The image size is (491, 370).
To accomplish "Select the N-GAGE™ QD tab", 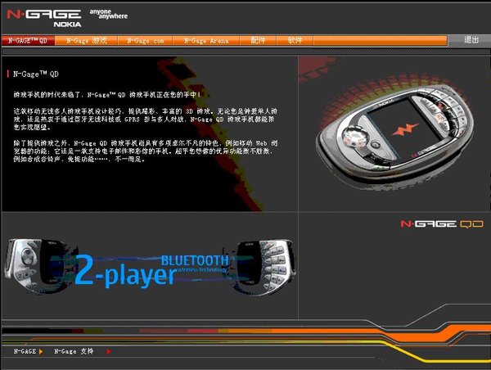I will 25,40.
